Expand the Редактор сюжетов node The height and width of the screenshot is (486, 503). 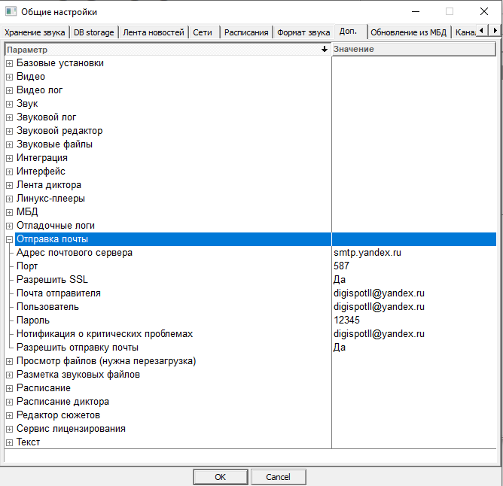point(9,415)
